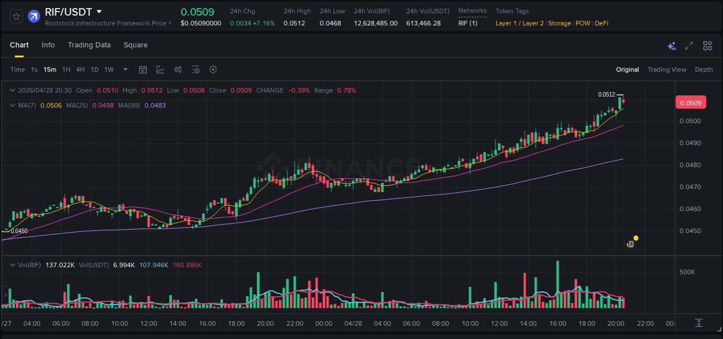Click the POW token tag
Image resolution: width=723 pixels, height=339 pixels.
(582, 23)
